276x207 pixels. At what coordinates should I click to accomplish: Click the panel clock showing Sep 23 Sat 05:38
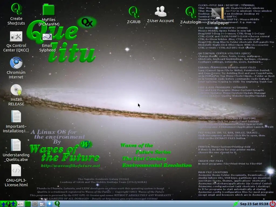click(x=254, y=204)
